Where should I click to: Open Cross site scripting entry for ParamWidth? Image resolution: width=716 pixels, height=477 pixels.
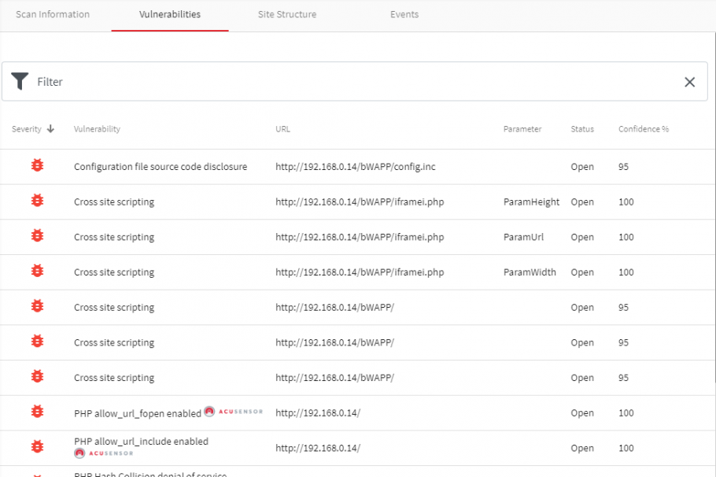click(x=114, y=272)
